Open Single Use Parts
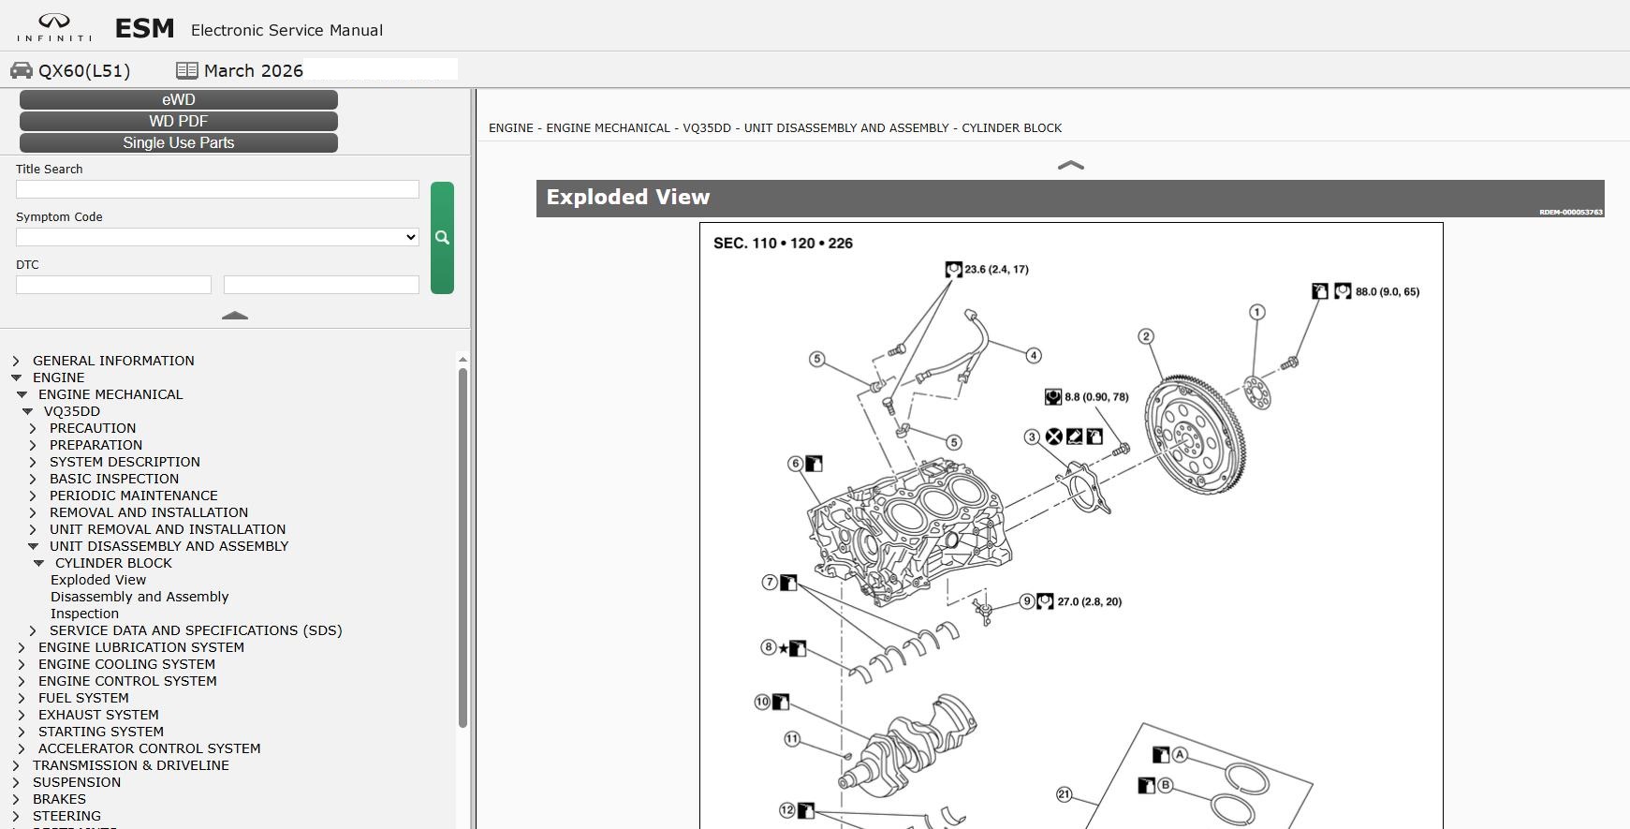Viewport: 1630px width, 829px height. (179, 142)
